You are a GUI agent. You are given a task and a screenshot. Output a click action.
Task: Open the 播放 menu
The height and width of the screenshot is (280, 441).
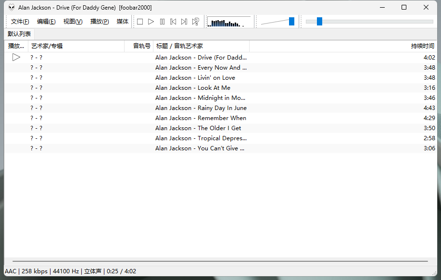point(99,22)
